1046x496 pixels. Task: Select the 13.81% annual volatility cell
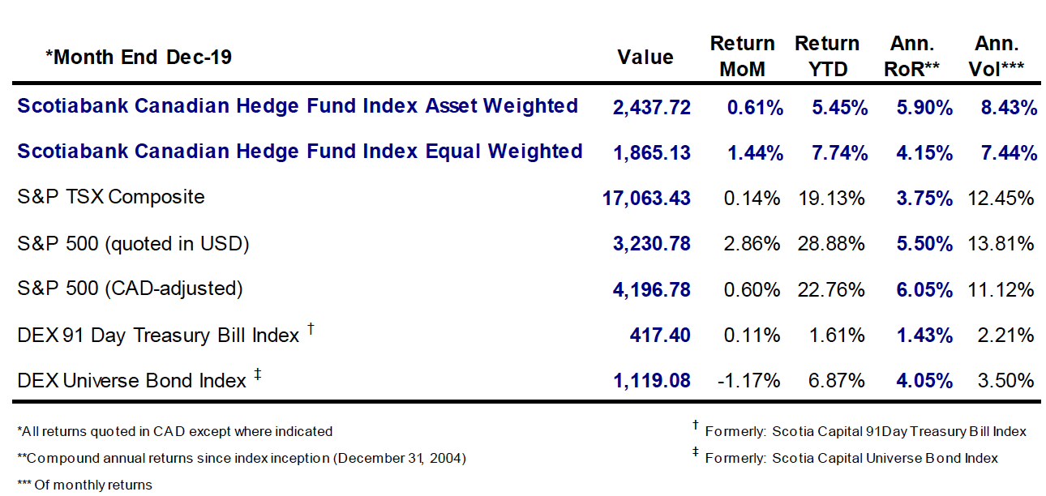[x=1001, y=243]
